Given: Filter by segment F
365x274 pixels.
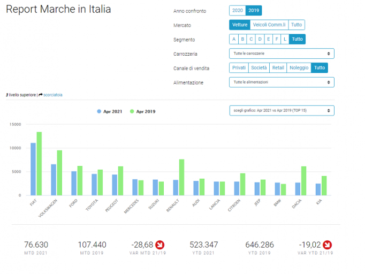Looking at the screenshot, I should 277,39.
